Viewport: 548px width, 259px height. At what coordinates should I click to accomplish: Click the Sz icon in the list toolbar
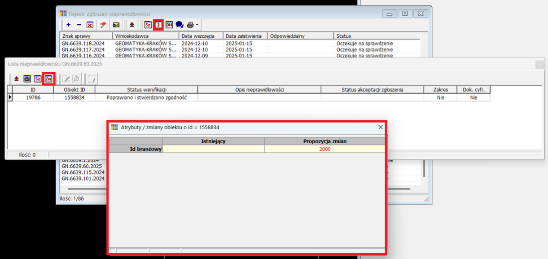pyautogui.click(x=38, y=79)
